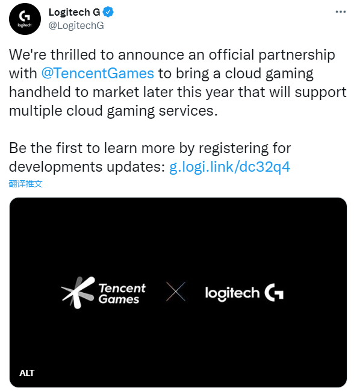Click the word 'handheld' in the tweet
The width and height of the screenshot is (354, 391).
(40, 92)
